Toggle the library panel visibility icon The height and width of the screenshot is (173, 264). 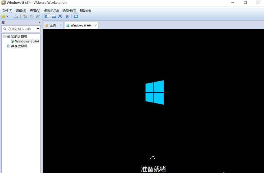(x=47, y=16)
